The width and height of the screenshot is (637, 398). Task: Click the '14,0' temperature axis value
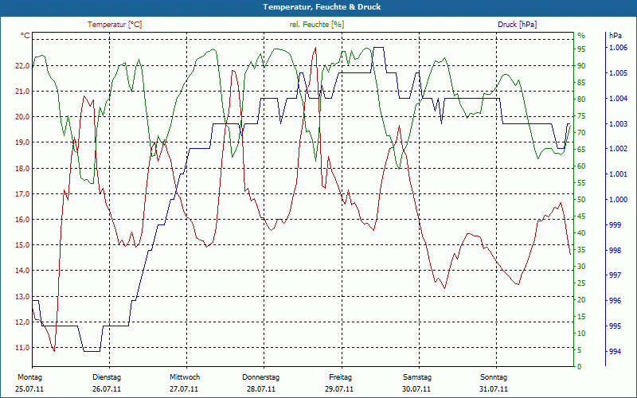pyautogui.click(x=22, y=271)
